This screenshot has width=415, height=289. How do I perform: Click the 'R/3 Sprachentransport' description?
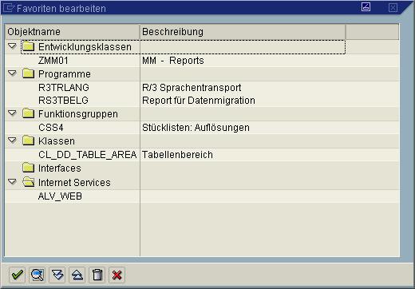pyautogui.click(x=192, y=88)
